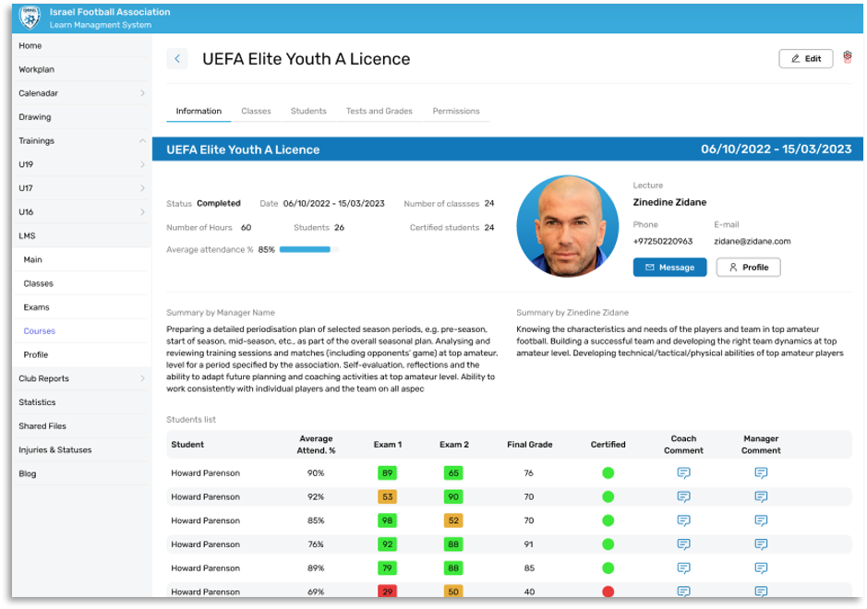Open the Students tab
This screenshot has width=867, height=609.
(308, 111)
